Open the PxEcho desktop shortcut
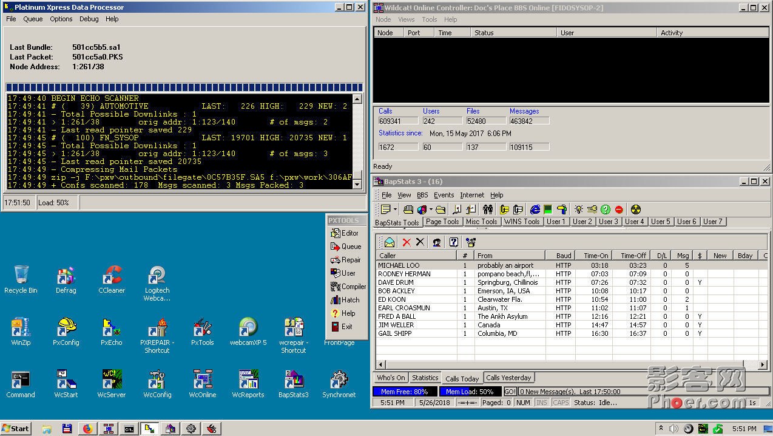Viewport: 773px width, 436px height. click(112, 332)
